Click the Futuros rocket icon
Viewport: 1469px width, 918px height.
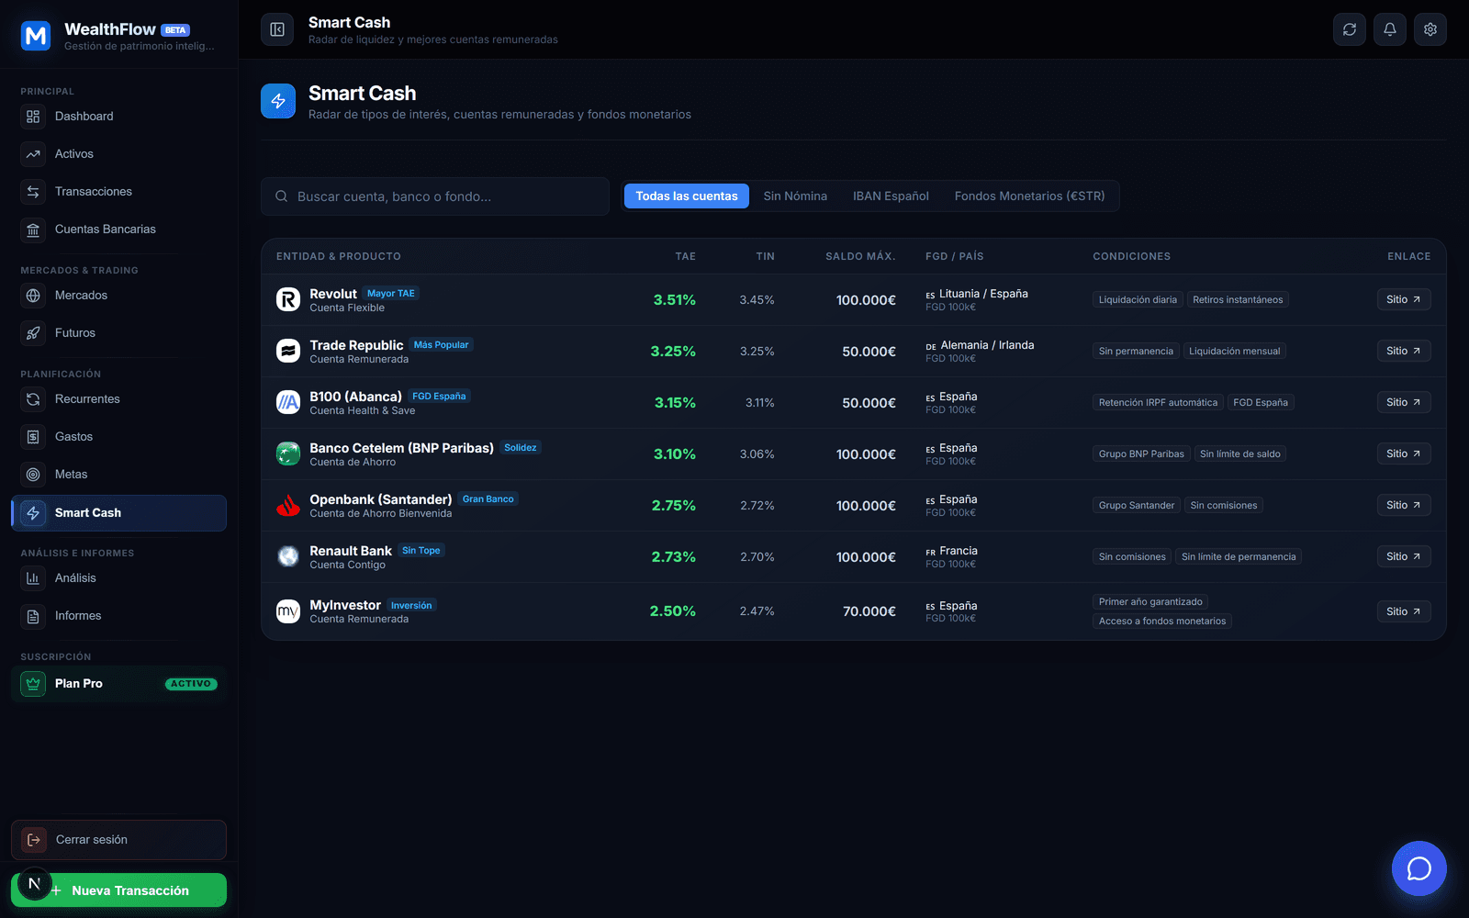pyautogui.click(x=33, y=333)
